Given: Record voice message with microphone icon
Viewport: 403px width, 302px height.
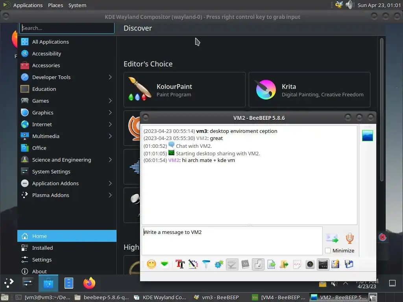Looking at the screenshot, I should point(349,238).
